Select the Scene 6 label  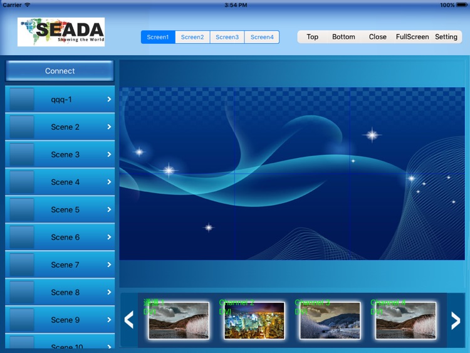[x=65, y=237]
